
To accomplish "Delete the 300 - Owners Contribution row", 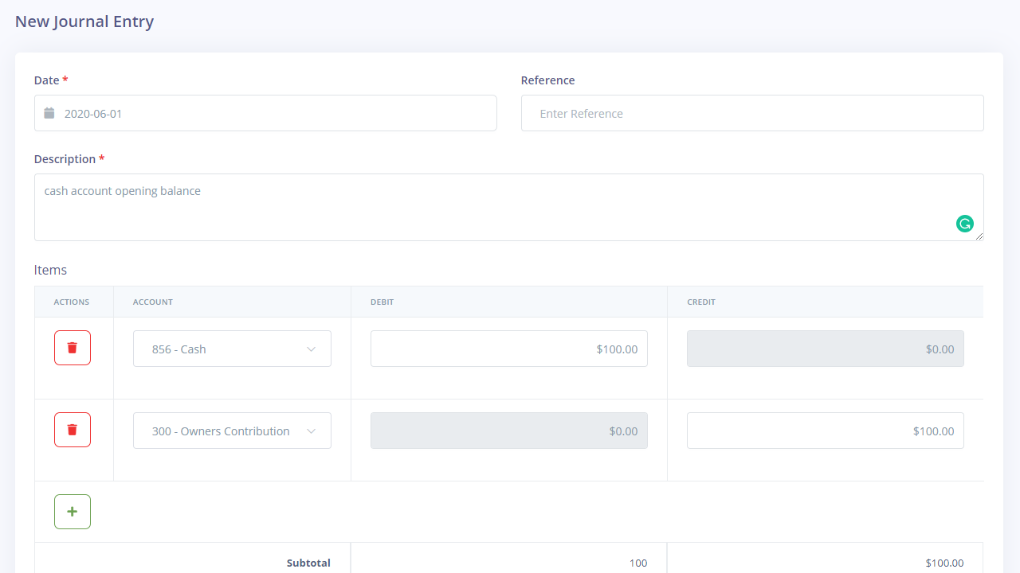I will point(73,430).
